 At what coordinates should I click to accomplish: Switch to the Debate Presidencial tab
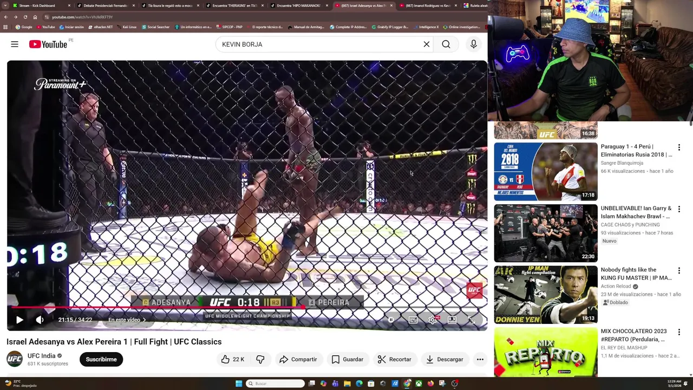(105, 5)
